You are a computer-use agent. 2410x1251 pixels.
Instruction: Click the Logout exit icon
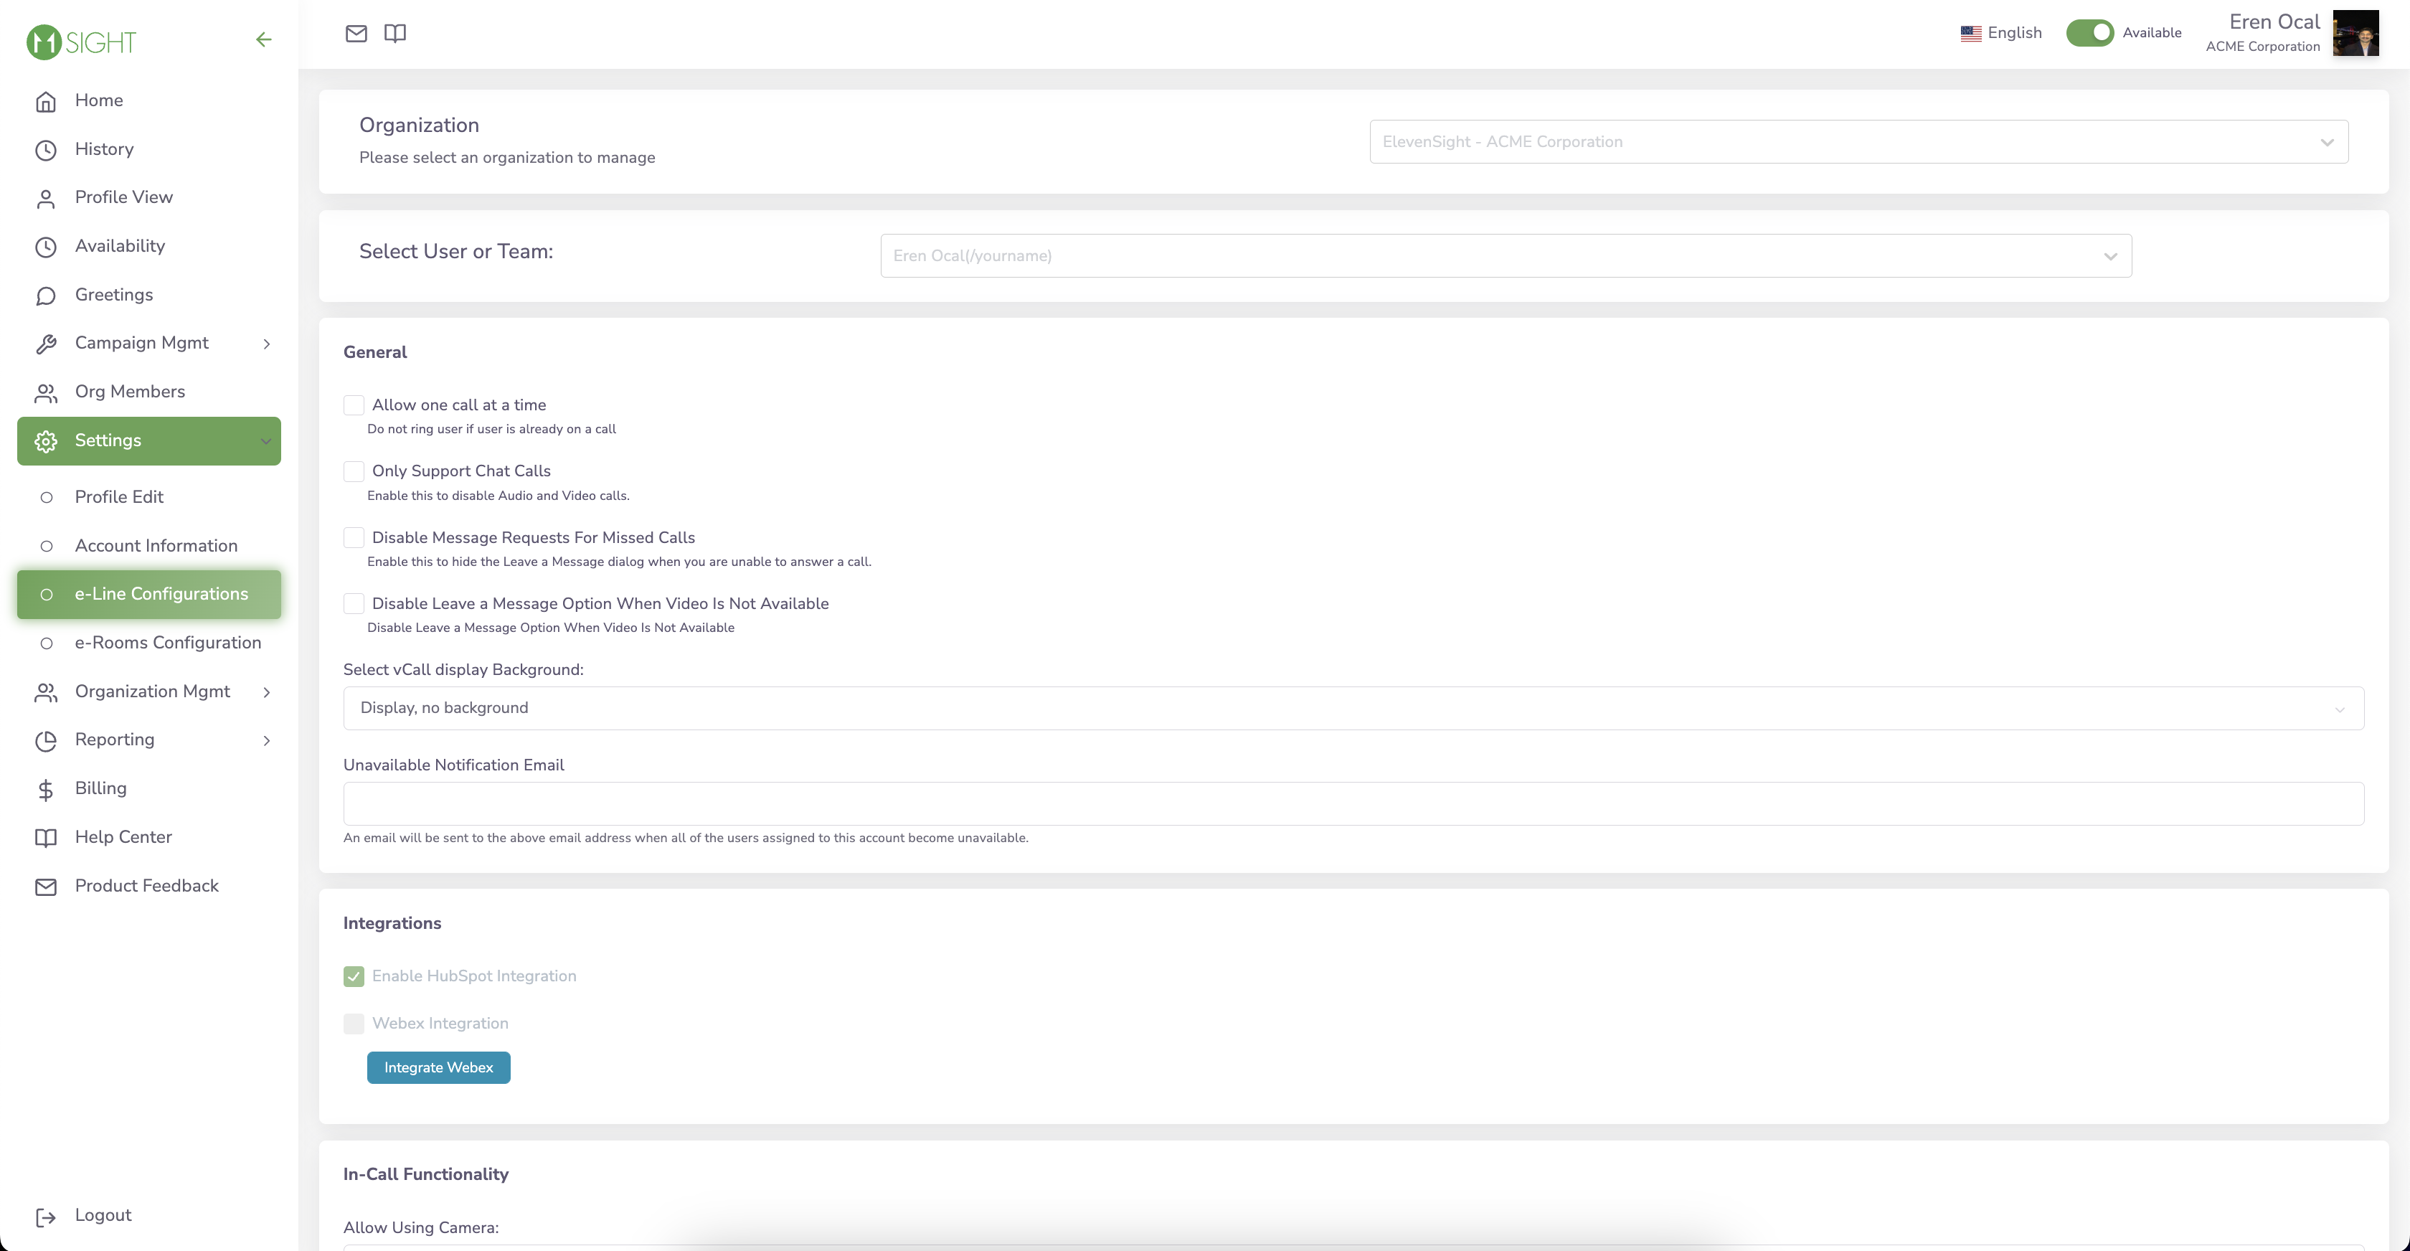click(46, 1217)
